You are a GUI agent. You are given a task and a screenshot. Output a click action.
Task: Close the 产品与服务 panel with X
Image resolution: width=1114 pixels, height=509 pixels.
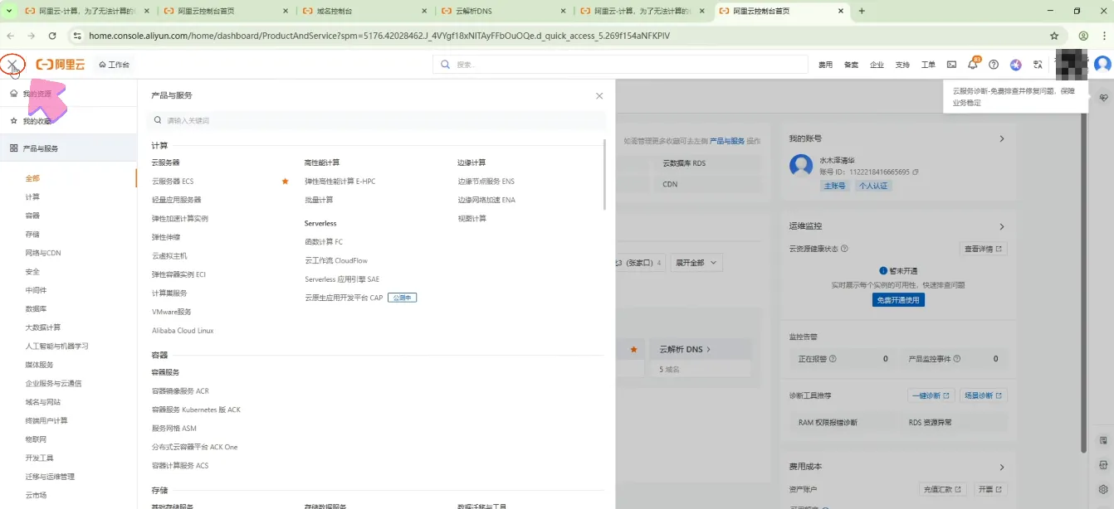pos(599,96)
